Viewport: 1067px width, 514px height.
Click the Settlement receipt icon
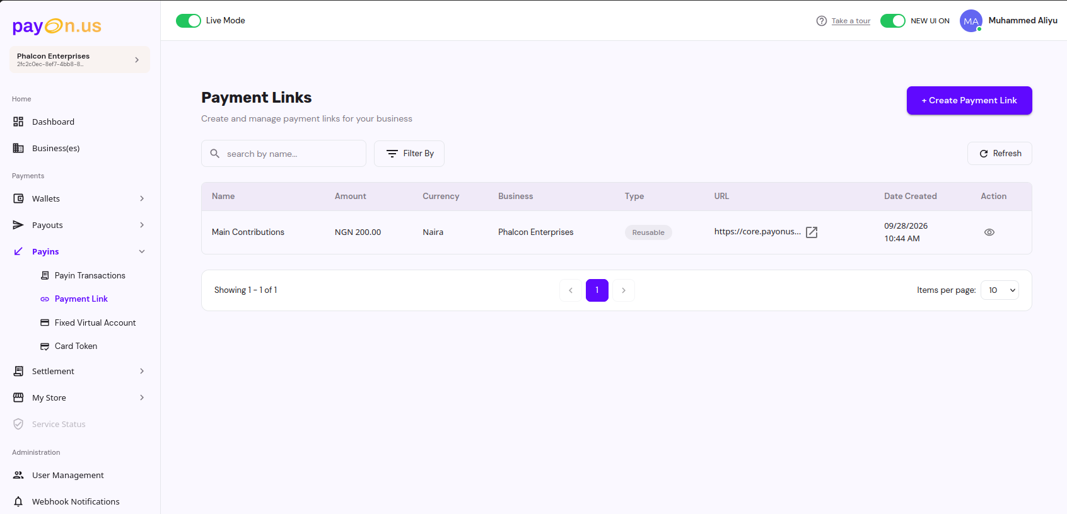18,371
